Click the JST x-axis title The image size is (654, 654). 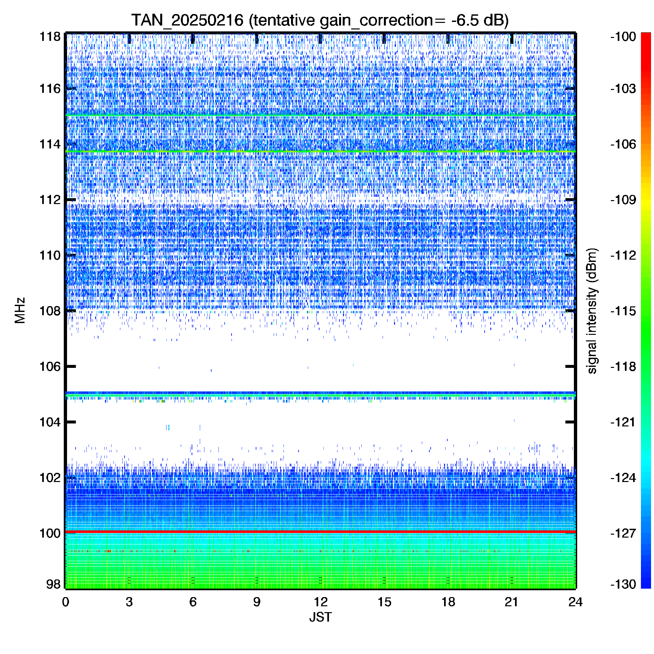320,617
